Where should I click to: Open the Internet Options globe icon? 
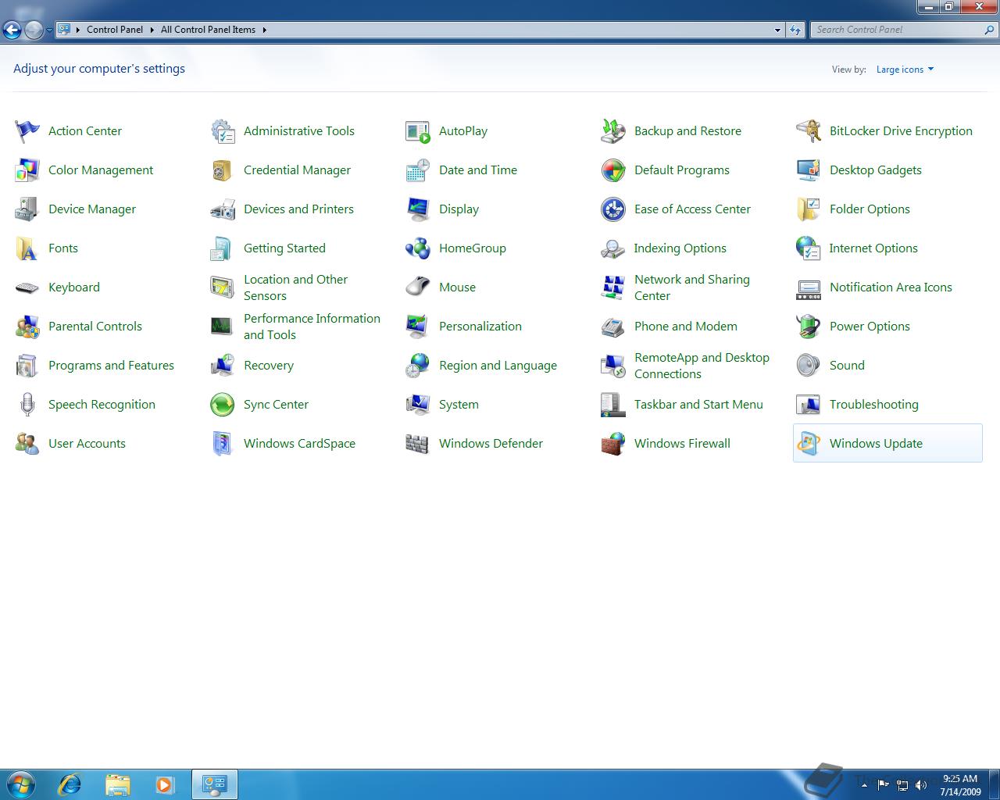tap(809, 248)
